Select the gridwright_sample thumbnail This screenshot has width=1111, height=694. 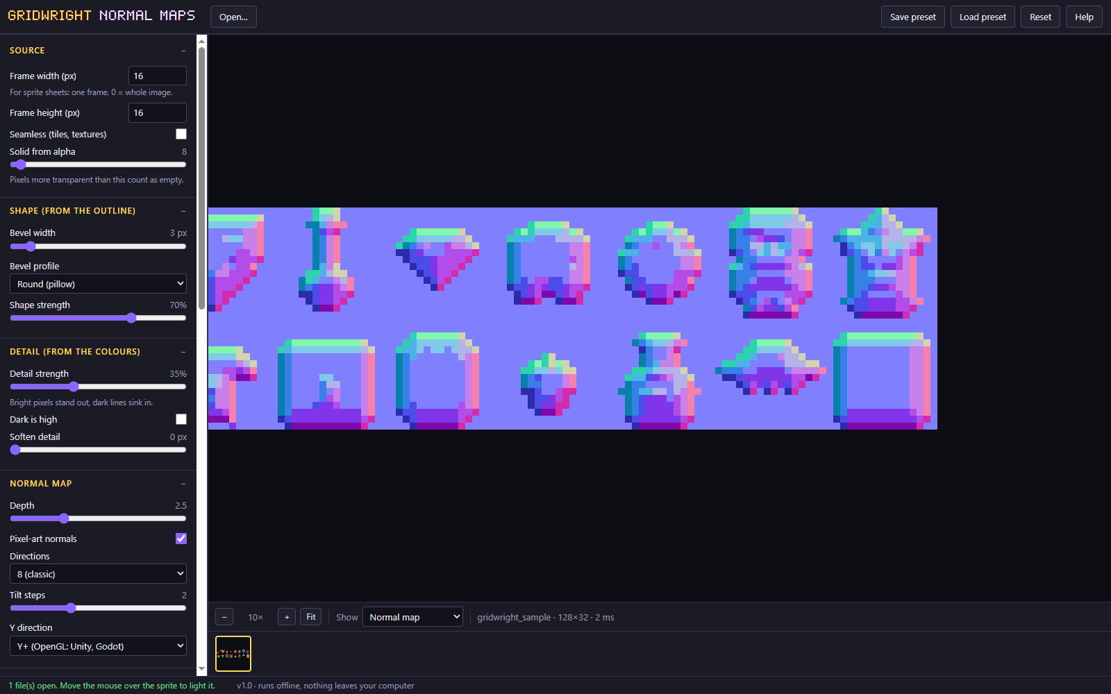pyautogui.click(x=233, y=654)
